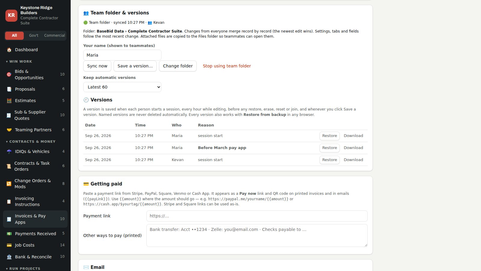Click the Versions clock icon
This screenshot has height=271, width=481.
tap(86, 100)
